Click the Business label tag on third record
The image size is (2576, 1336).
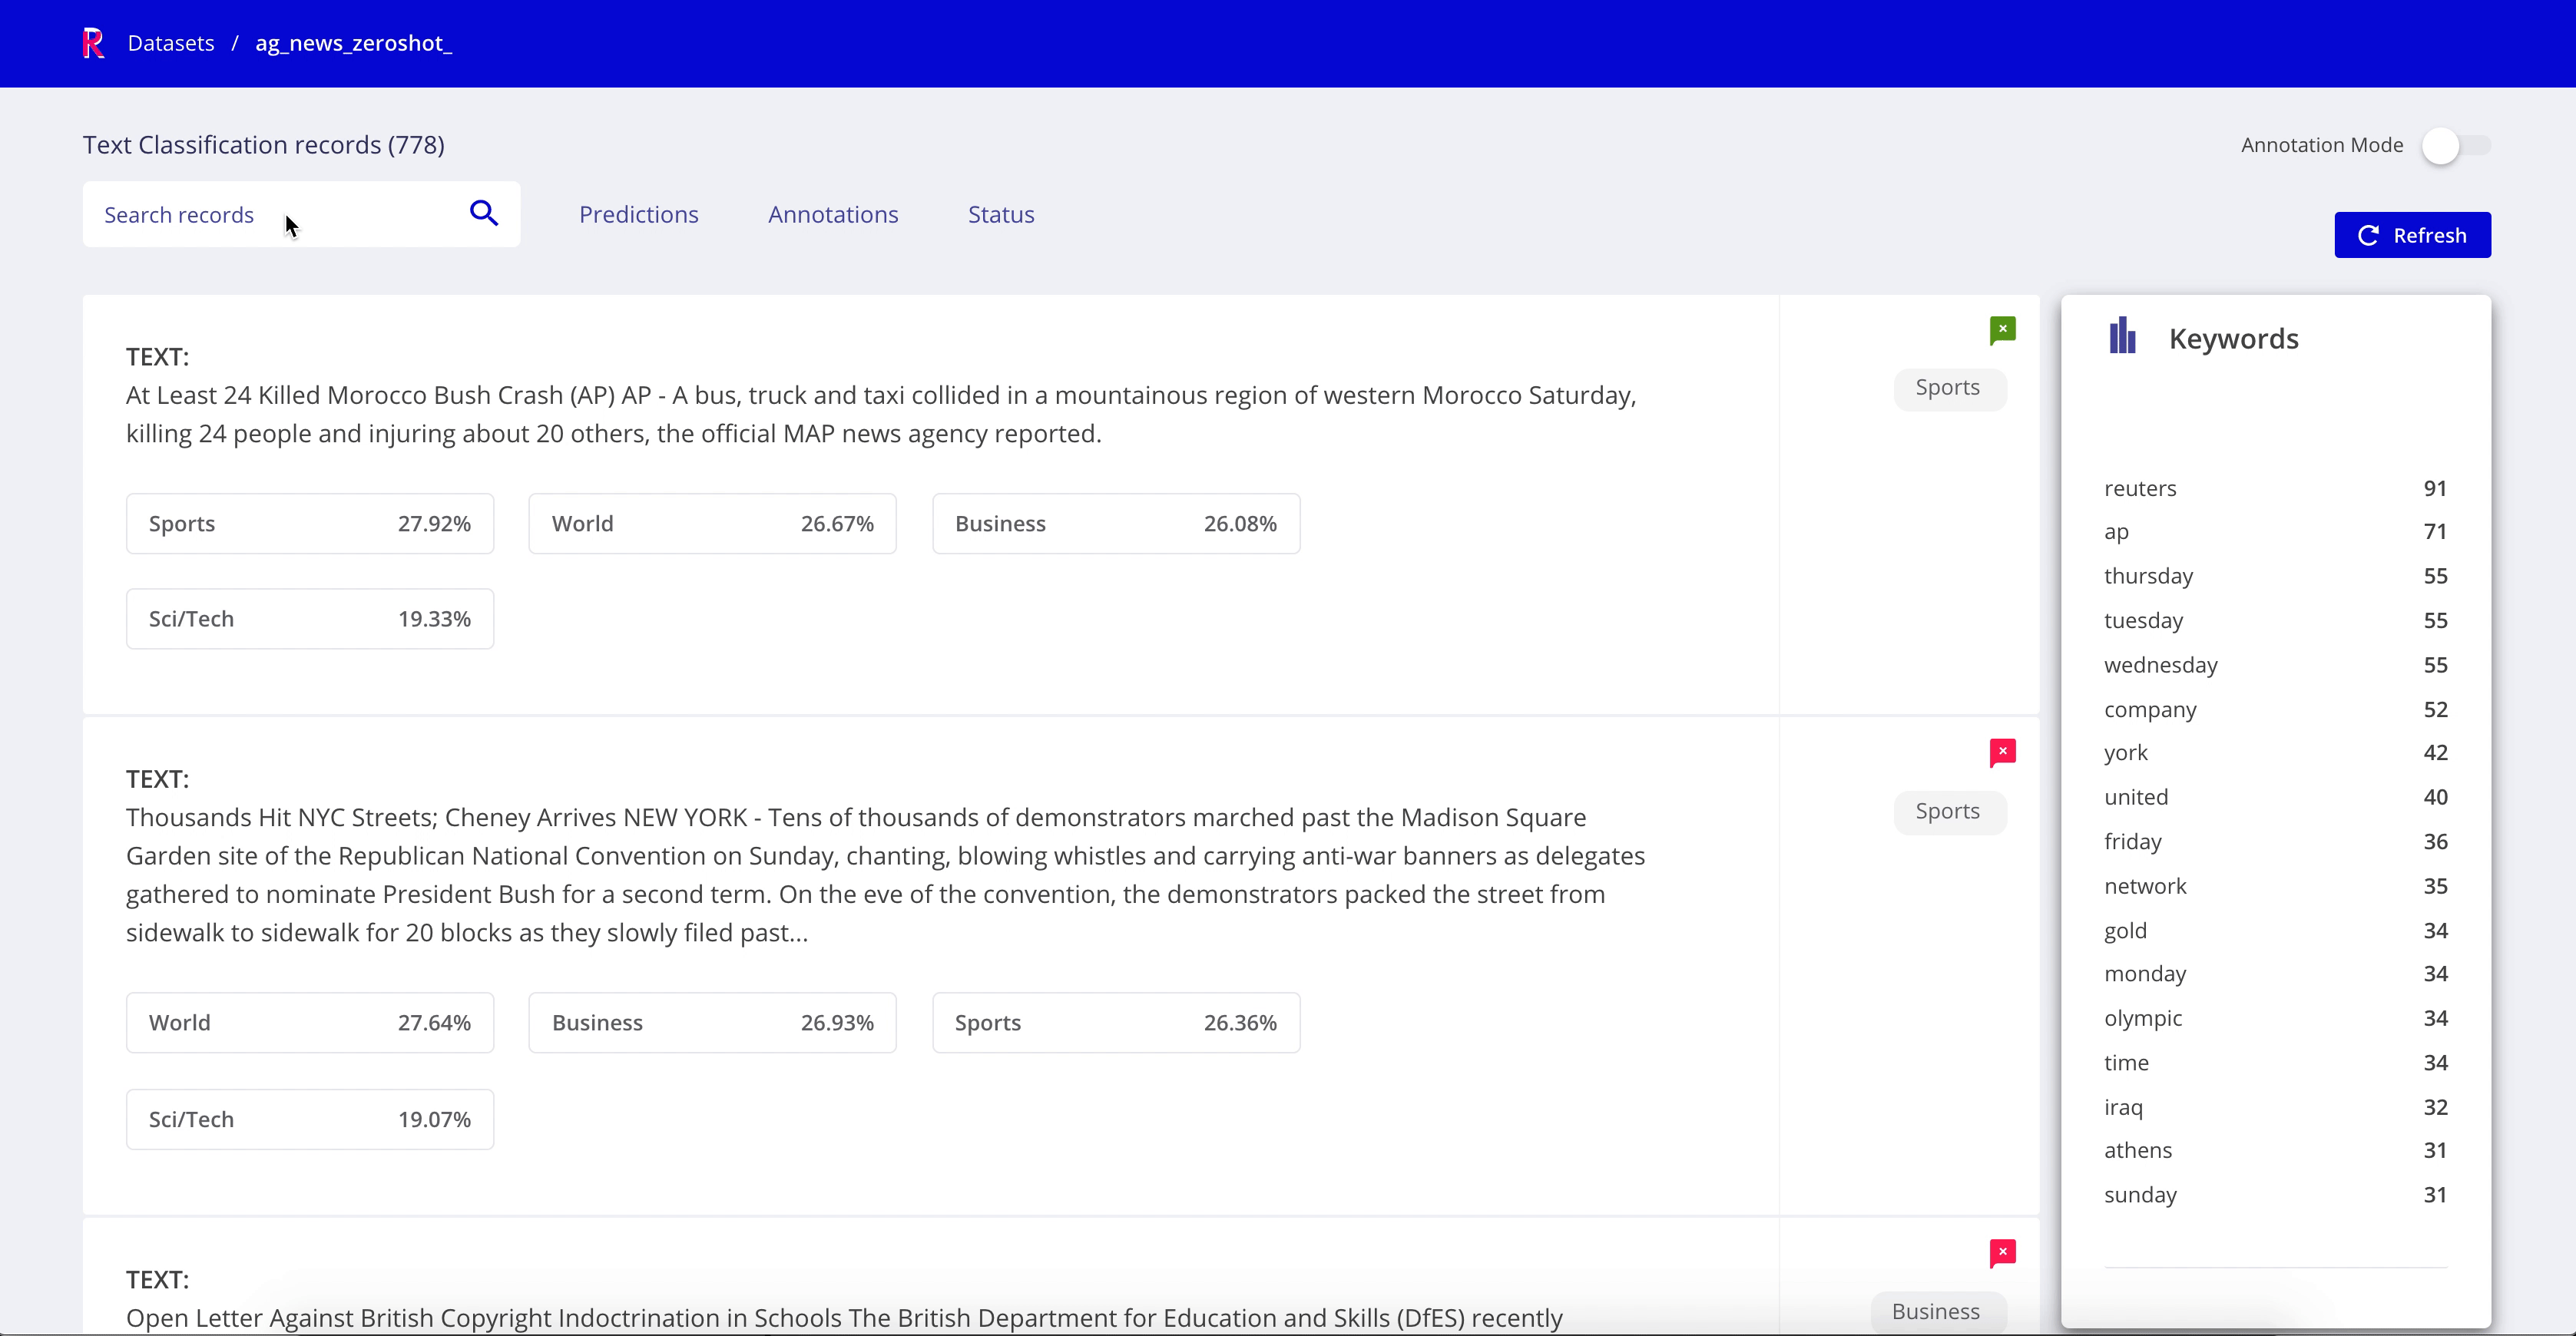[1936, 1311]
